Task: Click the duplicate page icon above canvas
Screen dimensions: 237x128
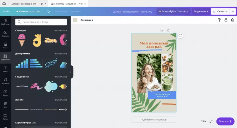Action: point(168,30)
